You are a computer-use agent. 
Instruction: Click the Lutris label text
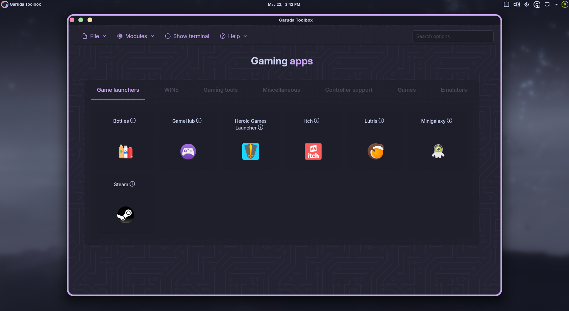coord(371,121)
